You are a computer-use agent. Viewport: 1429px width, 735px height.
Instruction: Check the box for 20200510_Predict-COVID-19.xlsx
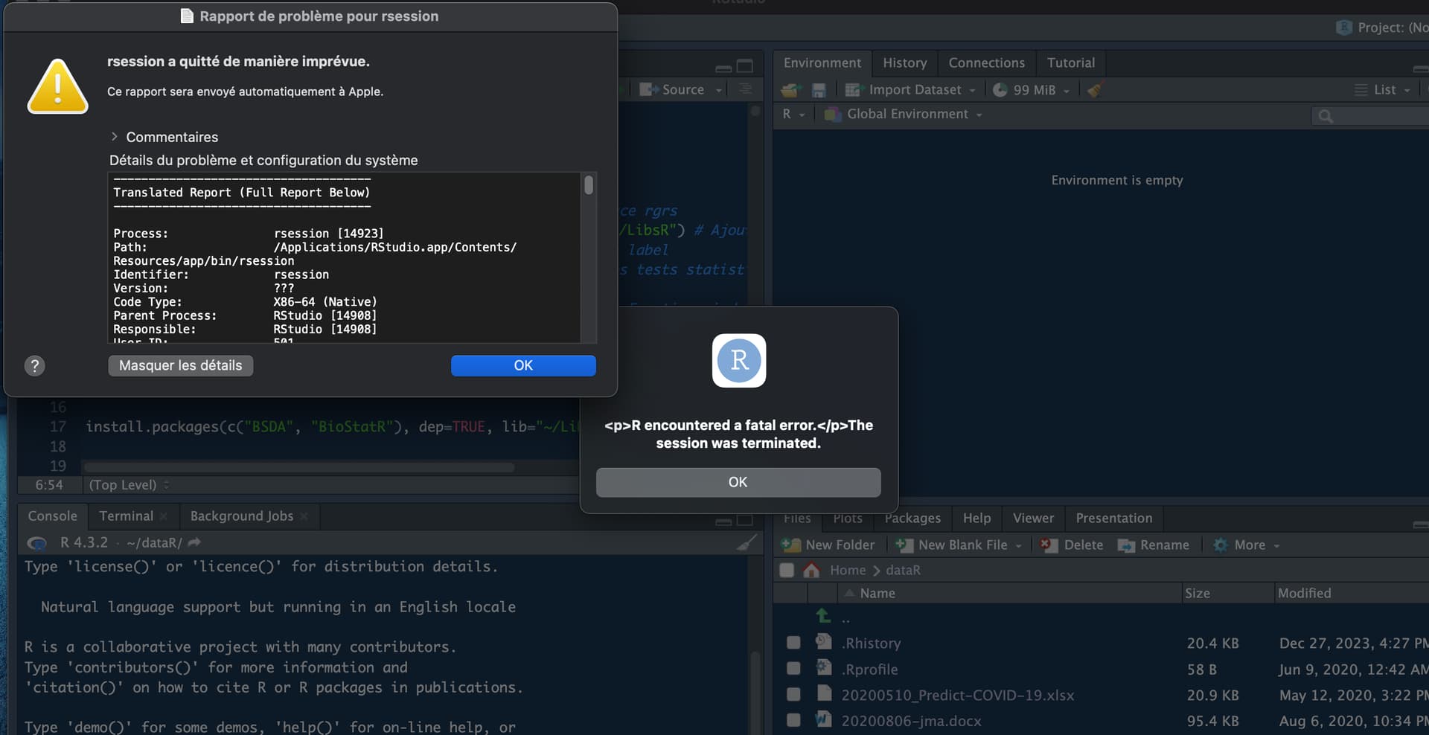pyautogui.click(x=793, y=695)
